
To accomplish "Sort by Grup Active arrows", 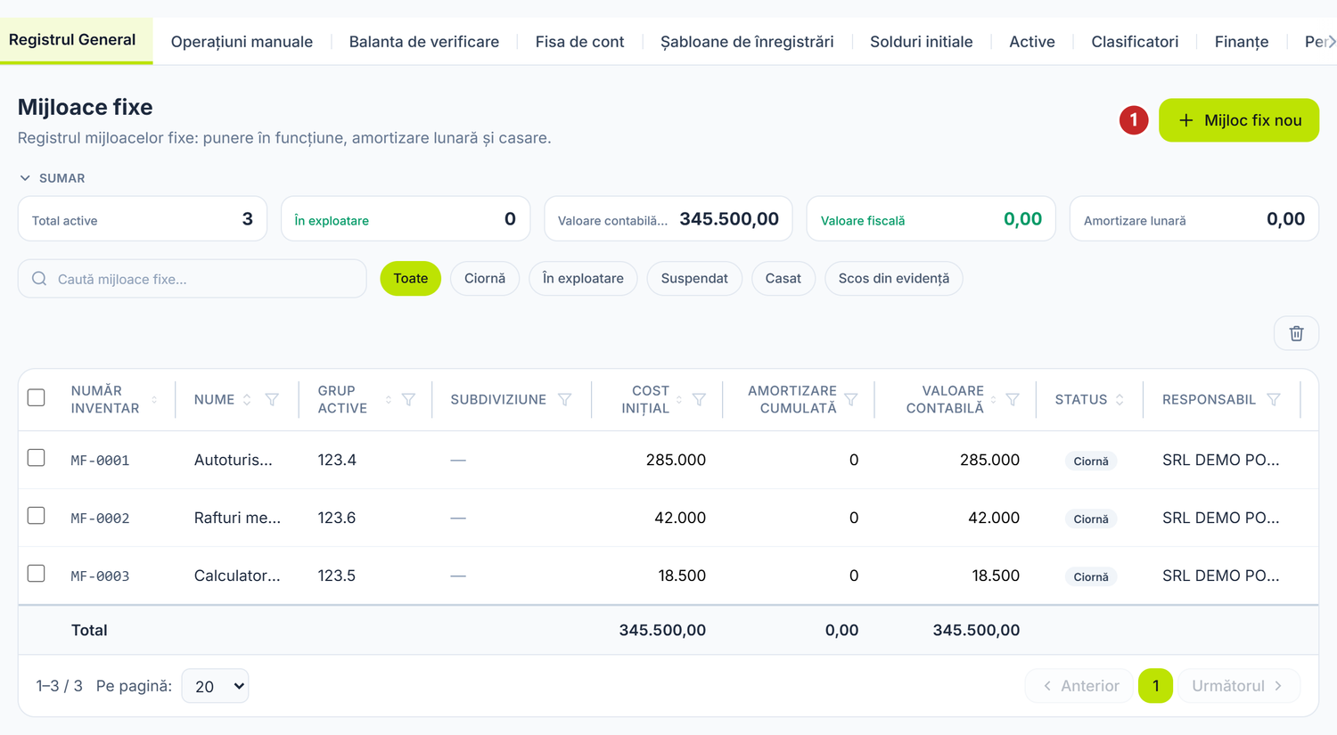I will (x=389, y=400).
